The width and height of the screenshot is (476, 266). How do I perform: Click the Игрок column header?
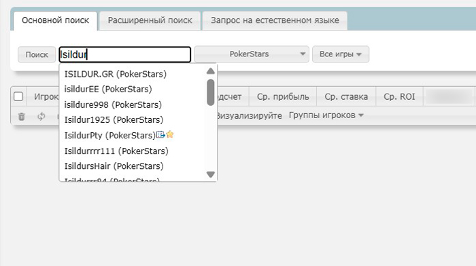[x=46, y=96]
